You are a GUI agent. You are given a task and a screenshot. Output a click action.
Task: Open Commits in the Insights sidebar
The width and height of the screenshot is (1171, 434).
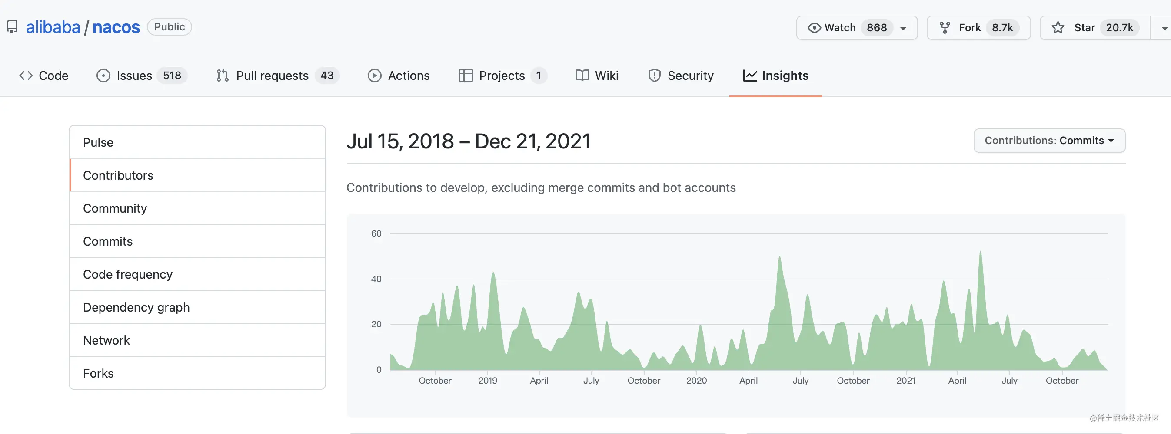(197, 241)
